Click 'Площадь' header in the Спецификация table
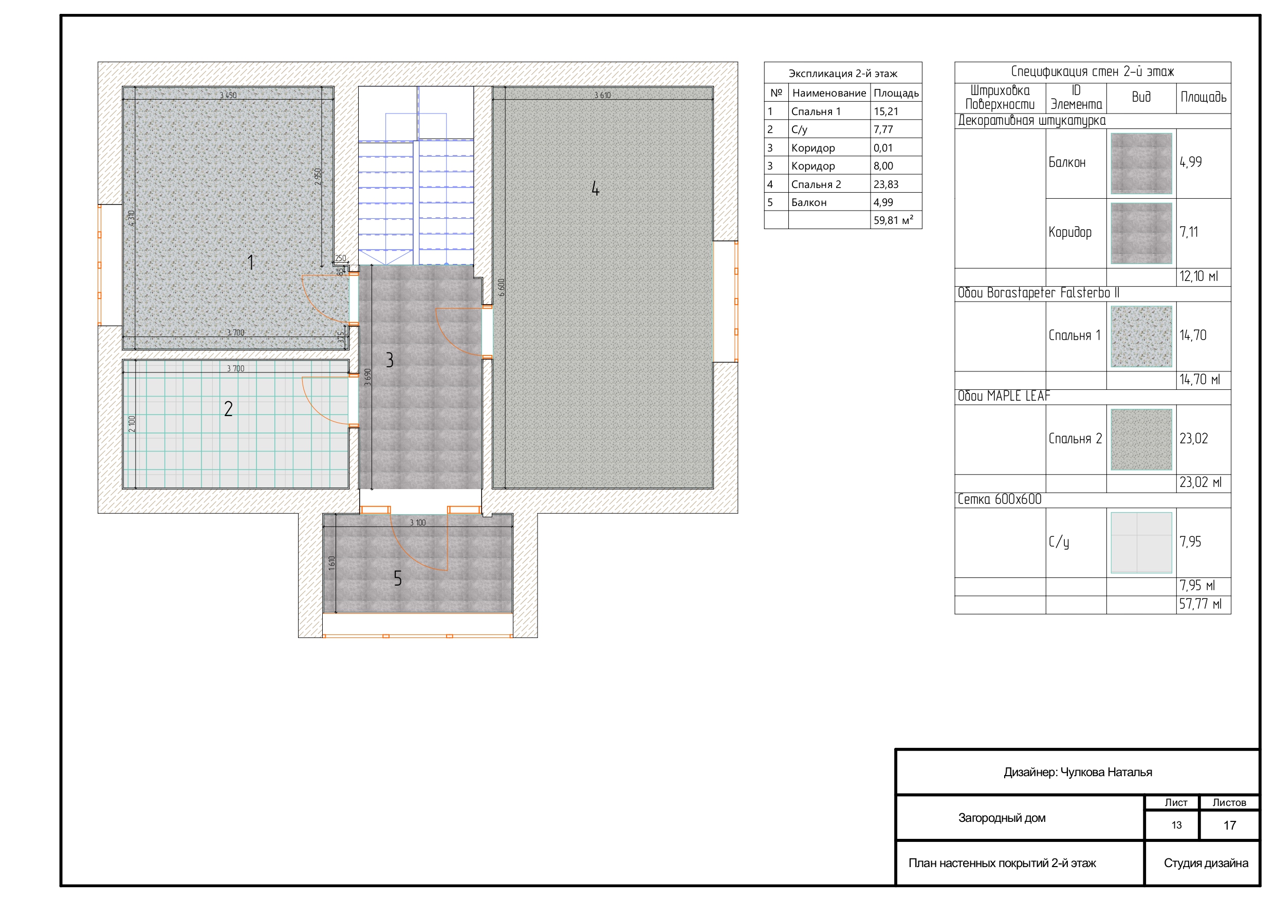Screen dimensions: 1275x901 1203,97
